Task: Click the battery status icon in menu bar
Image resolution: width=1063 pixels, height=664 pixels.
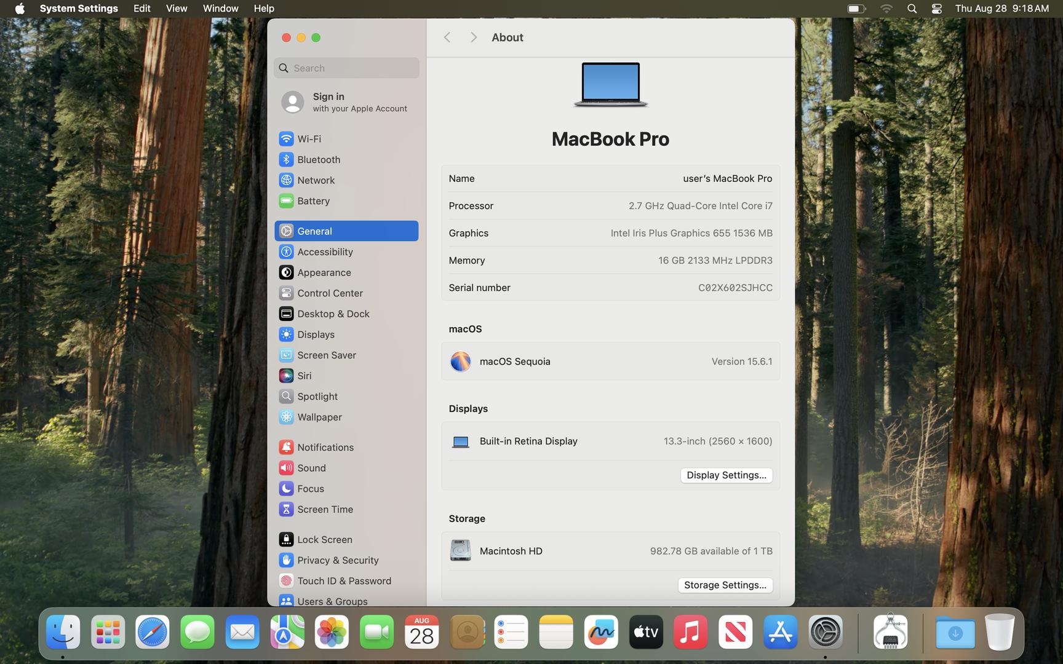Action: (x=856, y=9)
